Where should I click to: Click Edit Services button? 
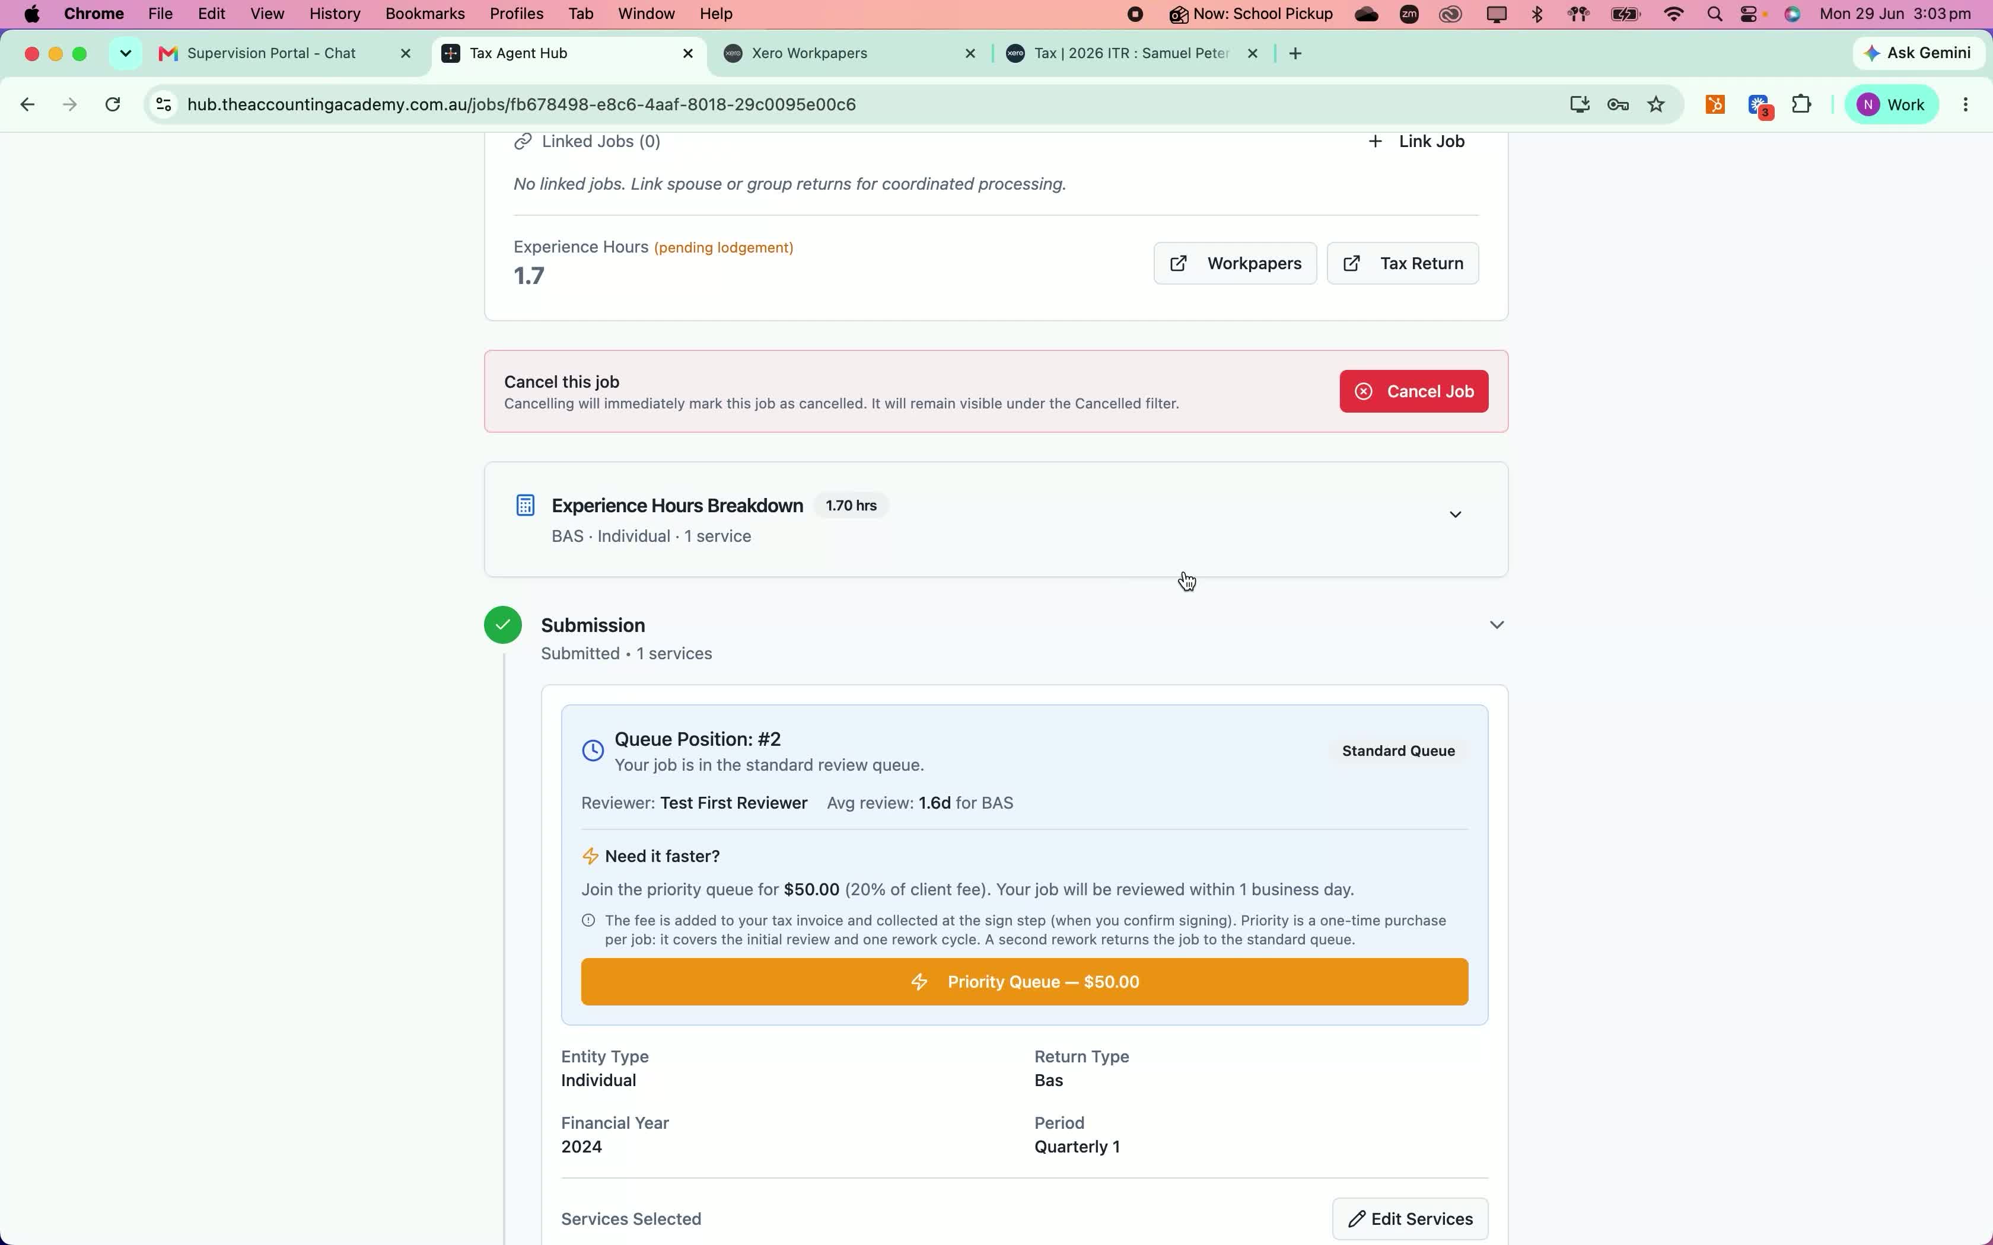click(1410, 1219)
